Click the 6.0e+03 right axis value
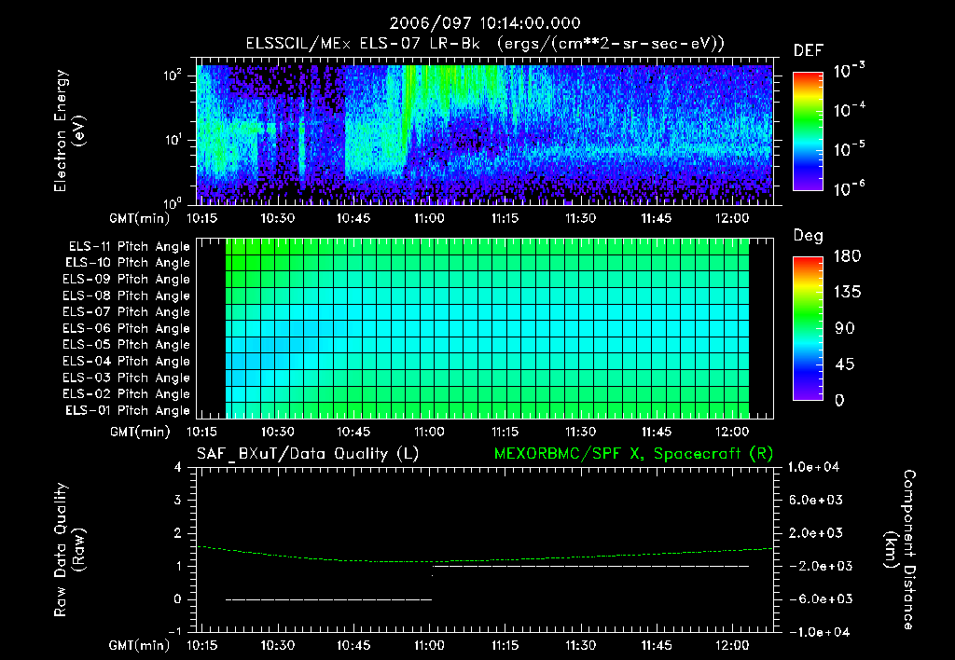955x660 pixels. pyautogui.click(x=817, y=501)
